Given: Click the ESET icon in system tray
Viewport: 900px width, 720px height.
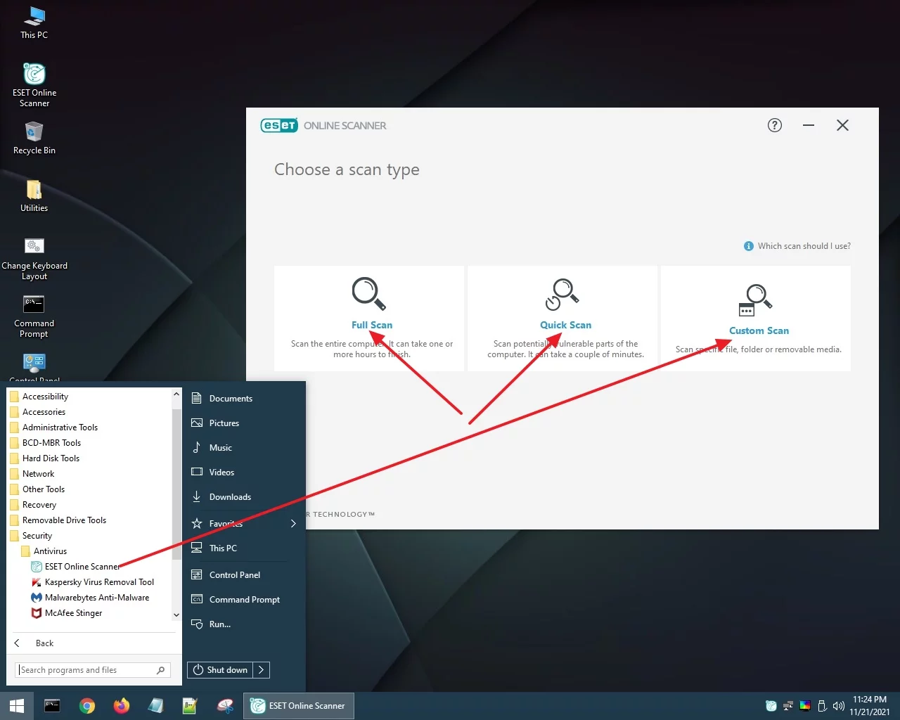Looking at the screenshot, I should [771, 706].
